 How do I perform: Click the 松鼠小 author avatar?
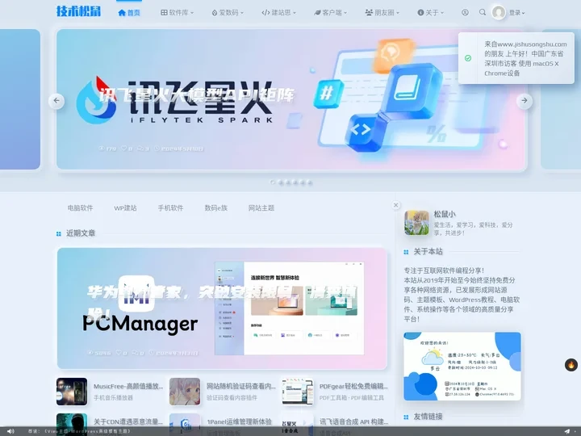pyautogui.click(x=416, y=223)
